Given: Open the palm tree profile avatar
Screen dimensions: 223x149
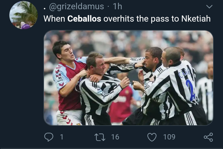Looking at the screenshot, I should pyautogui.click(x=24, y=15).
